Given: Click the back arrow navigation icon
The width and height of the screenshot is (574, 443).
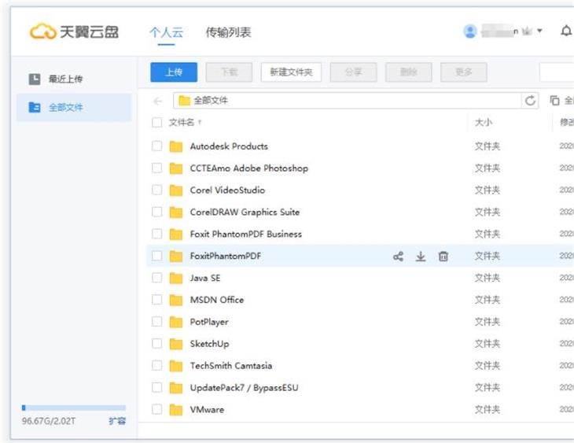Looking at the screenshot, I should 158,101.
